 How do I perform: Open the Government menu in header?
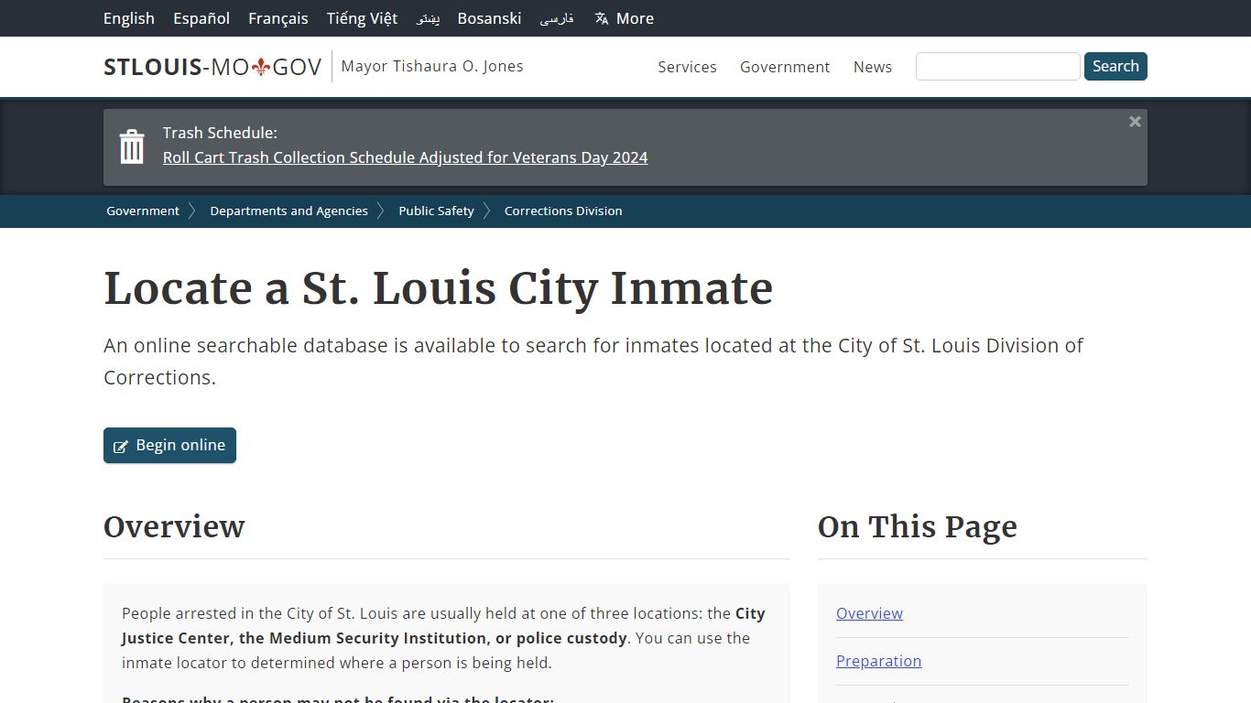pyautogui.click(x=785, y=67)
